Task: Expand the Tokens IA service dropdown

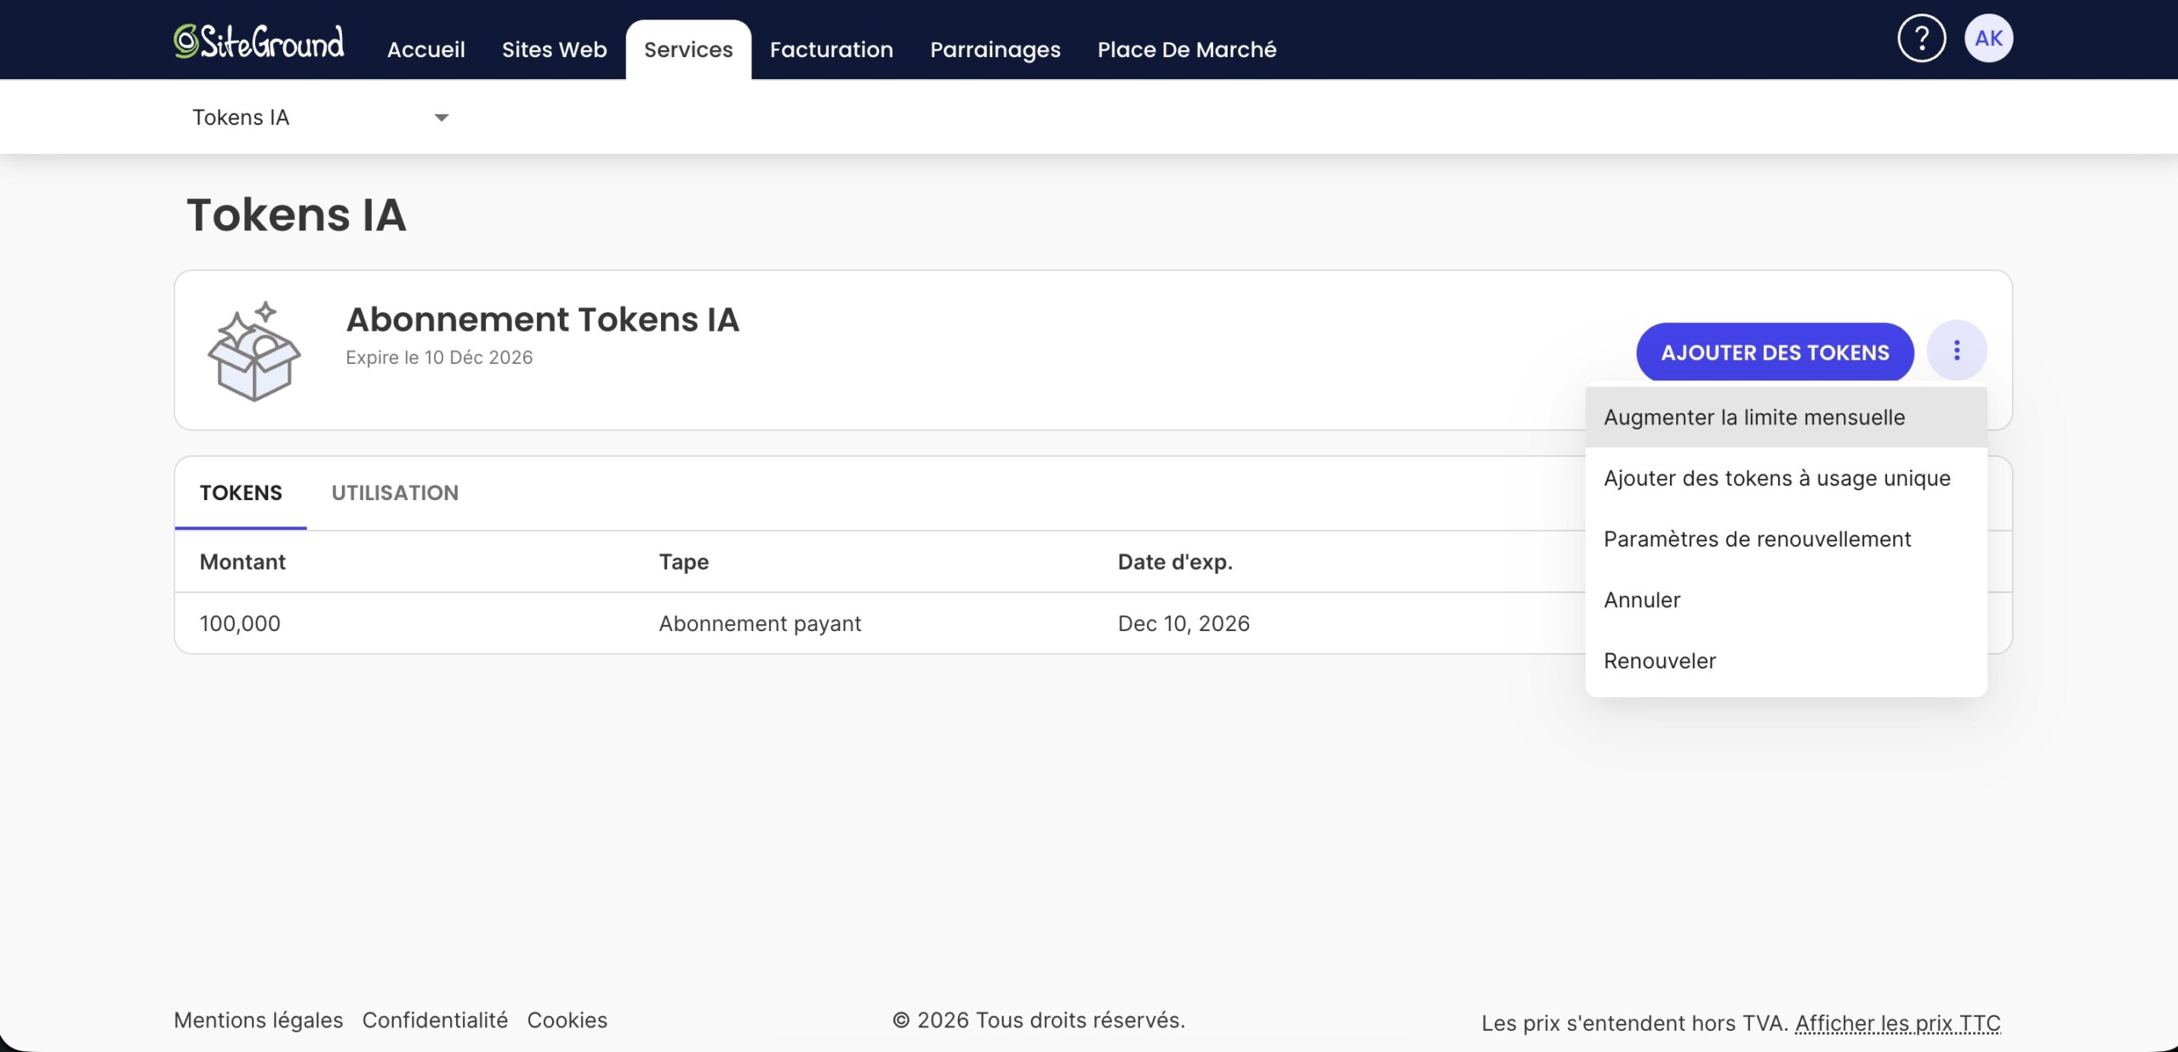Action: point(320,117)
